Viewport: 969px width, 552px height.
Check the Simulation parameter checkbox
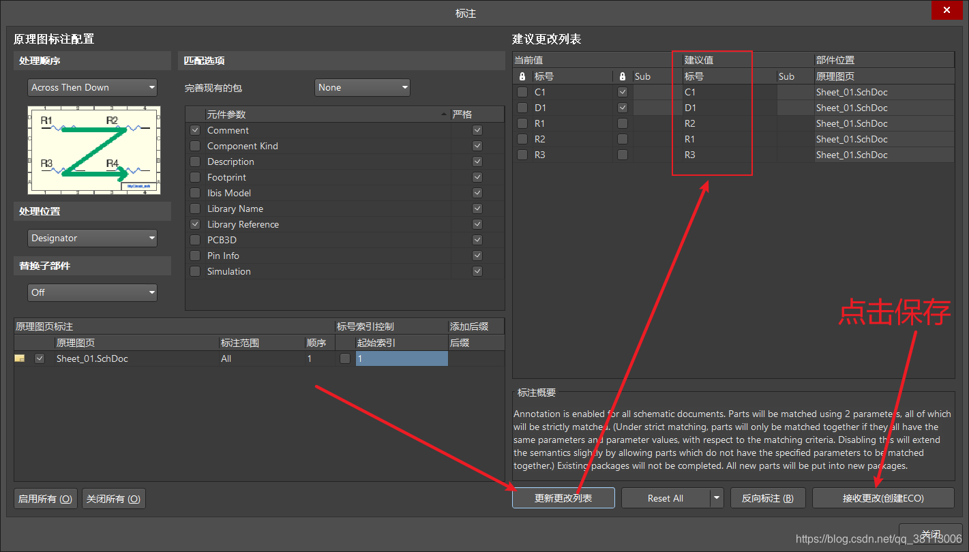pyautogui.click(x=196, y=271)
